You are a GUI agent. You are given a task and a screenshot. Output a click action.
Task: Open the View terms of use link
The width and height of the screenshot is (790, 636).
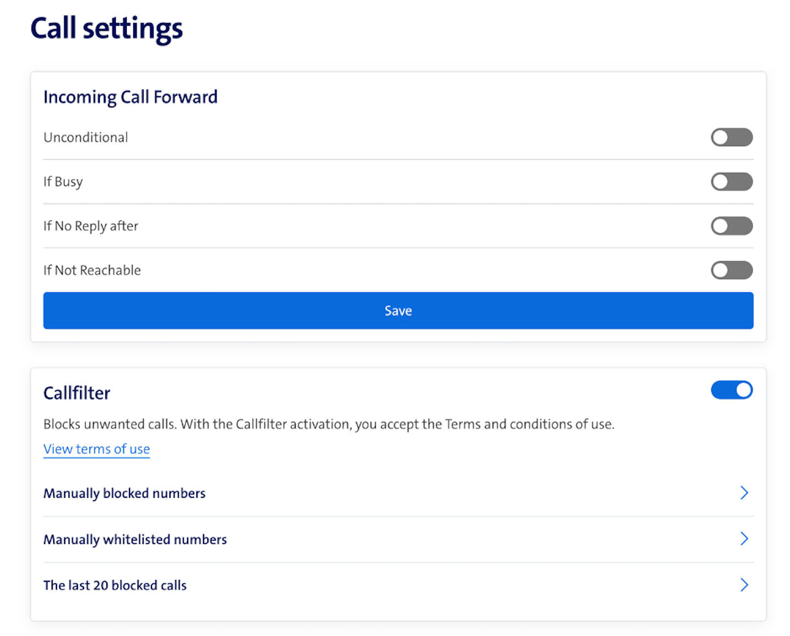(x=97, y=449)
